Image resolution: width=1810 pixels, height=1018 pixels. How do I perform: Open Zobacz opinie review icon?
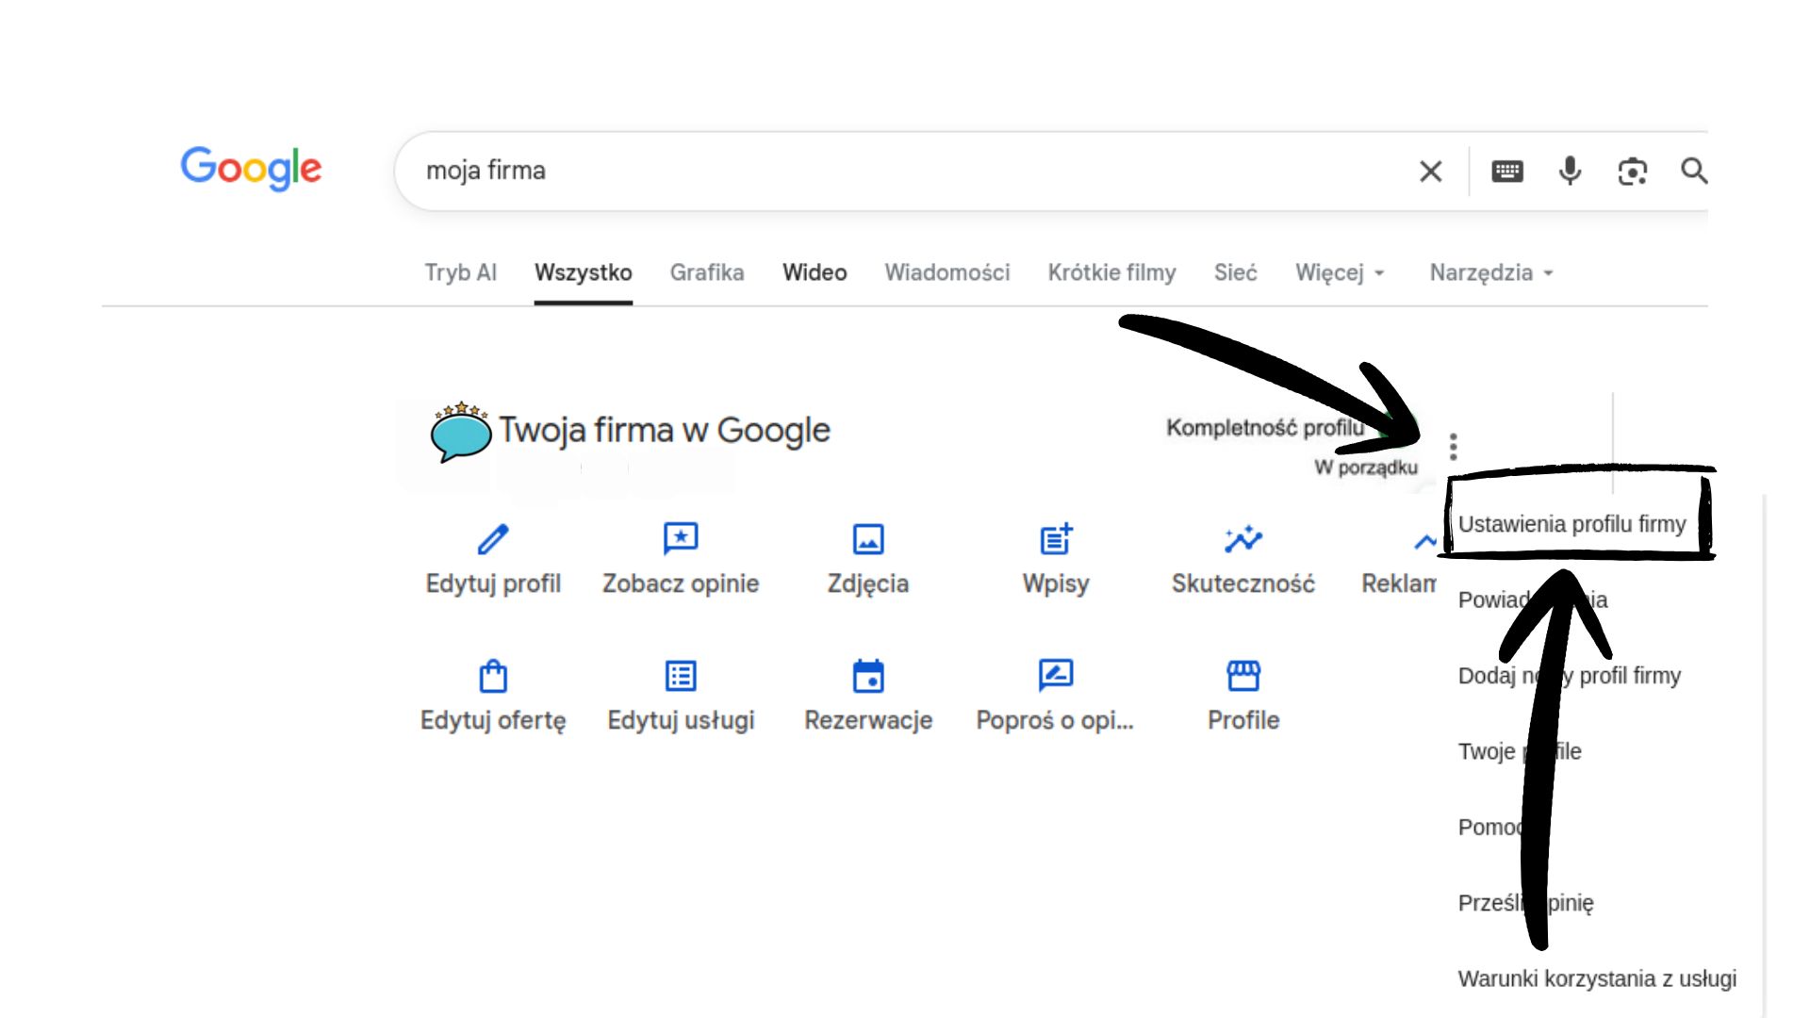pyautogui.click(x=681, y=539)
